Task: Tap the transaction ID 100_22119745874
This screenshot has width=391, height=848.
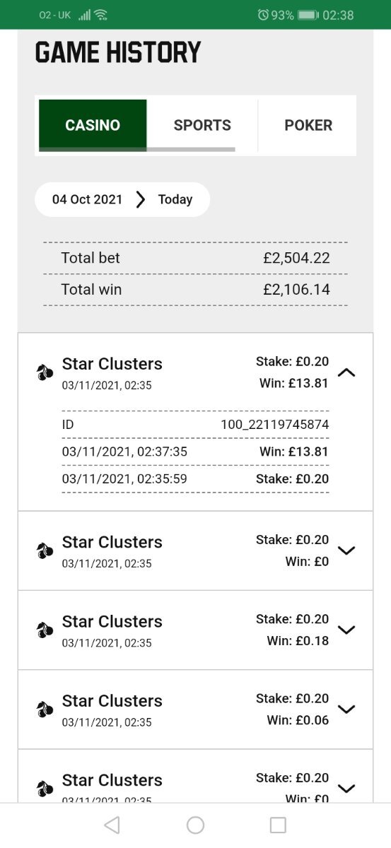Action: tap(274, 425)
